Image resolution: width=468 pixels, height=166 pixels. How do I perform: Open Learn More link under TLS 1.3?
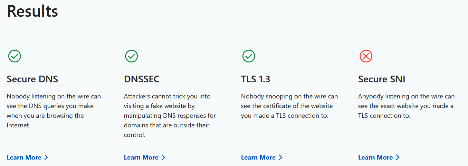pos(258,157)
